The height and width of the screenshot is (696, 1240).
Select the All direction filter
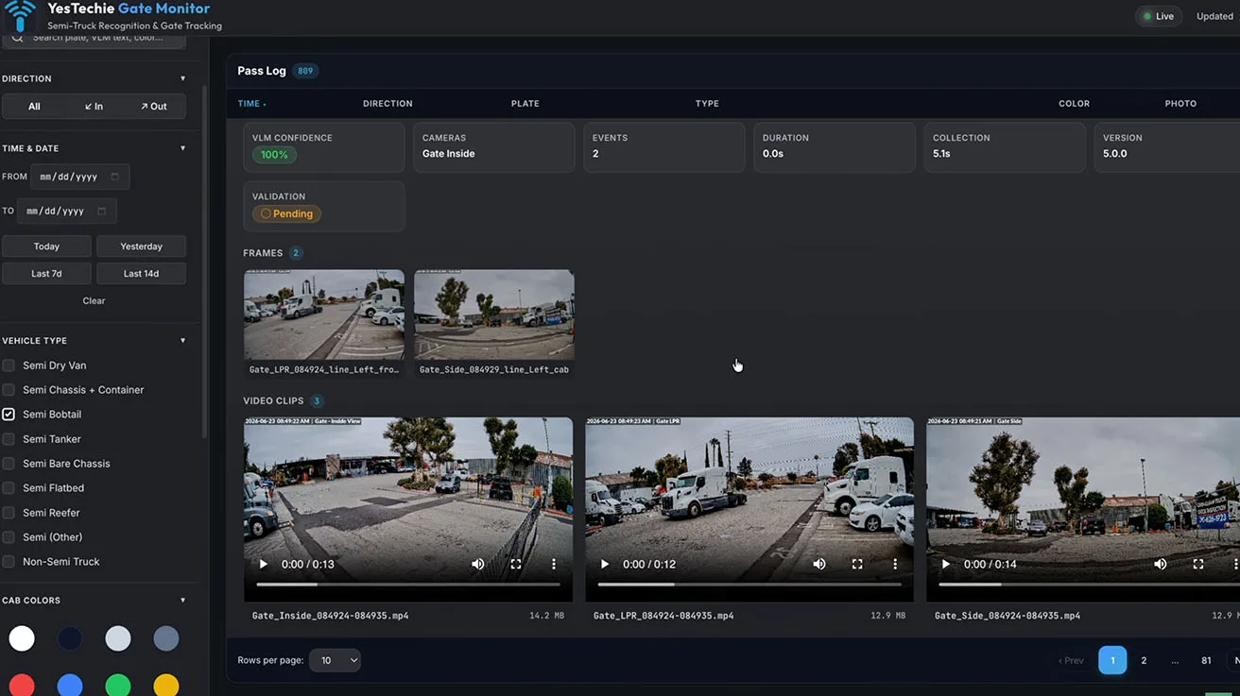coord(34,107)
